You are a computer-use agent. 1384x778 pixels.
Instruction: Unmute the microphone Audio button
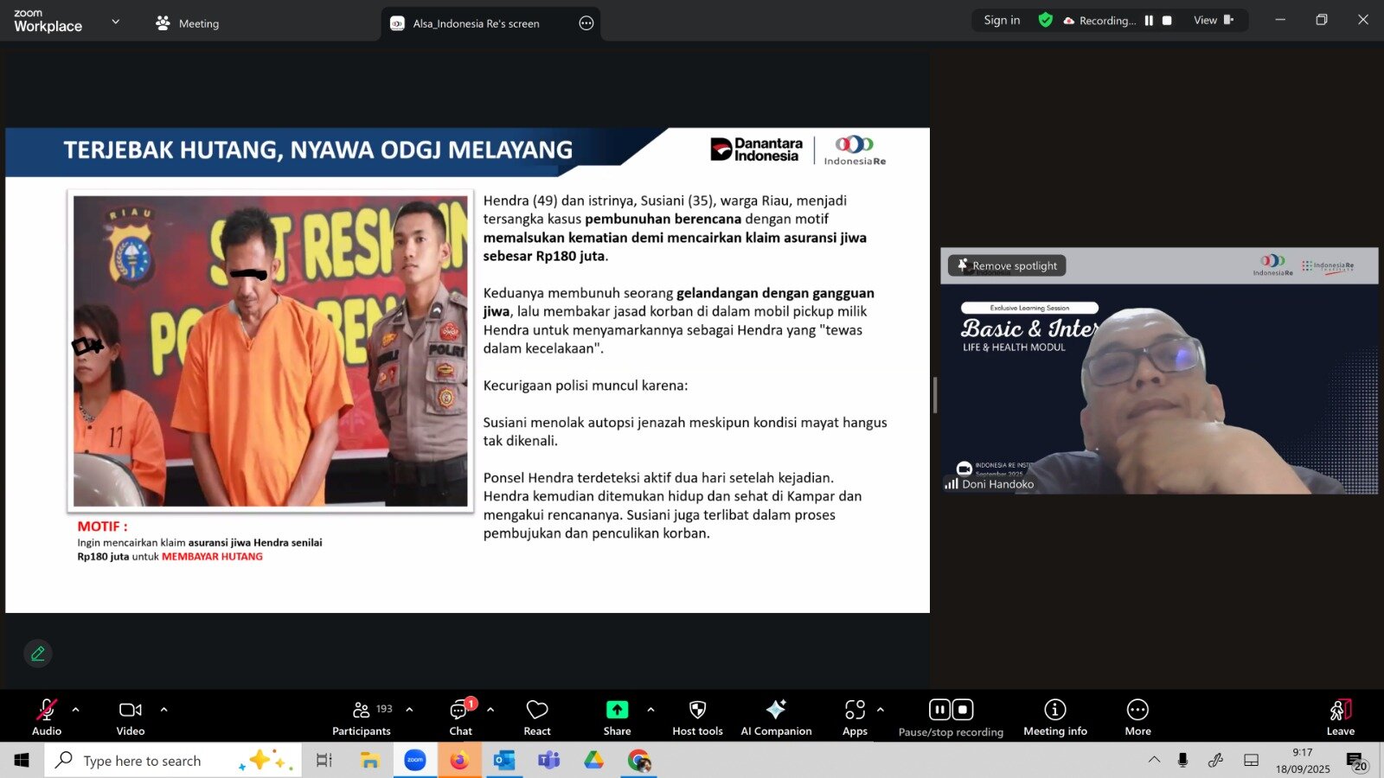tap(47, 717)
